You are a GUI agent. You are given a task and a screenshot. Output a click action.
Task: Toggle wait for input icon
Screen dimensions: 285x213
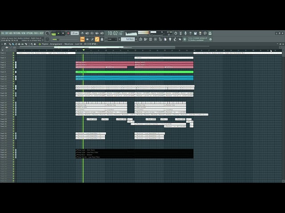87,33
